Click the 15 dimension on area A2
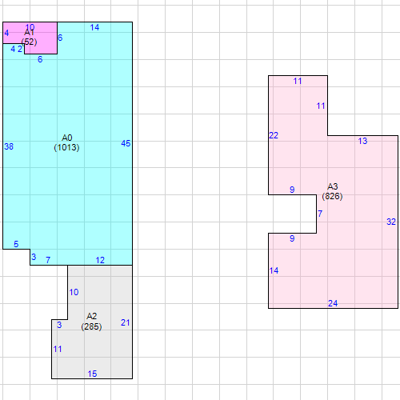Screen dimensions: 400x400 click(92, 374)
